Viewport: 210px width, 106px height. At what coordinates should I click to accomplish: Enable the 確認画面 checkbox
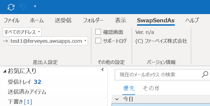click(98, 32)
